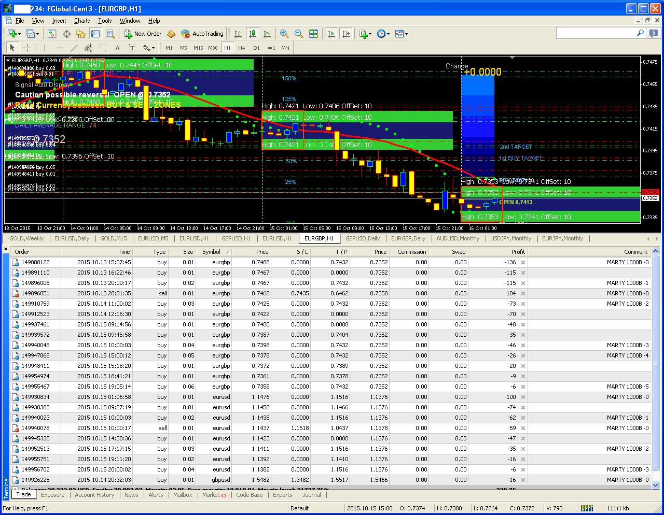
Task: Select the M15 timeframe button
Action: pyautogui.click(x=198, y=48)
